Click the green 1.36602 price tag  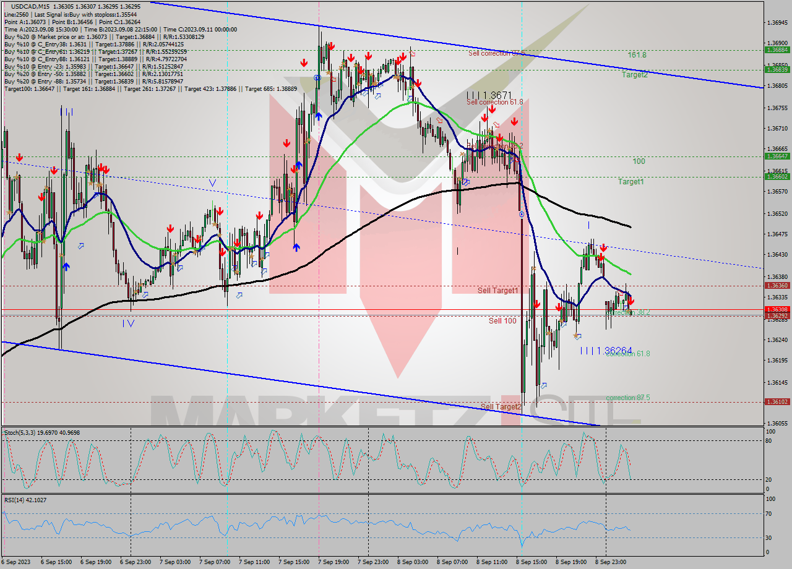coord(777,176)
